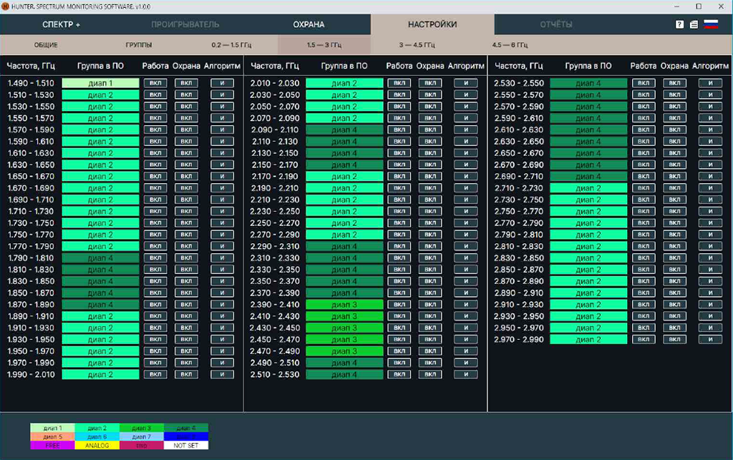Click algorithm И button for 2.850 - 2.870
Viewport: 733px width, 460px height.
point(710,270)
